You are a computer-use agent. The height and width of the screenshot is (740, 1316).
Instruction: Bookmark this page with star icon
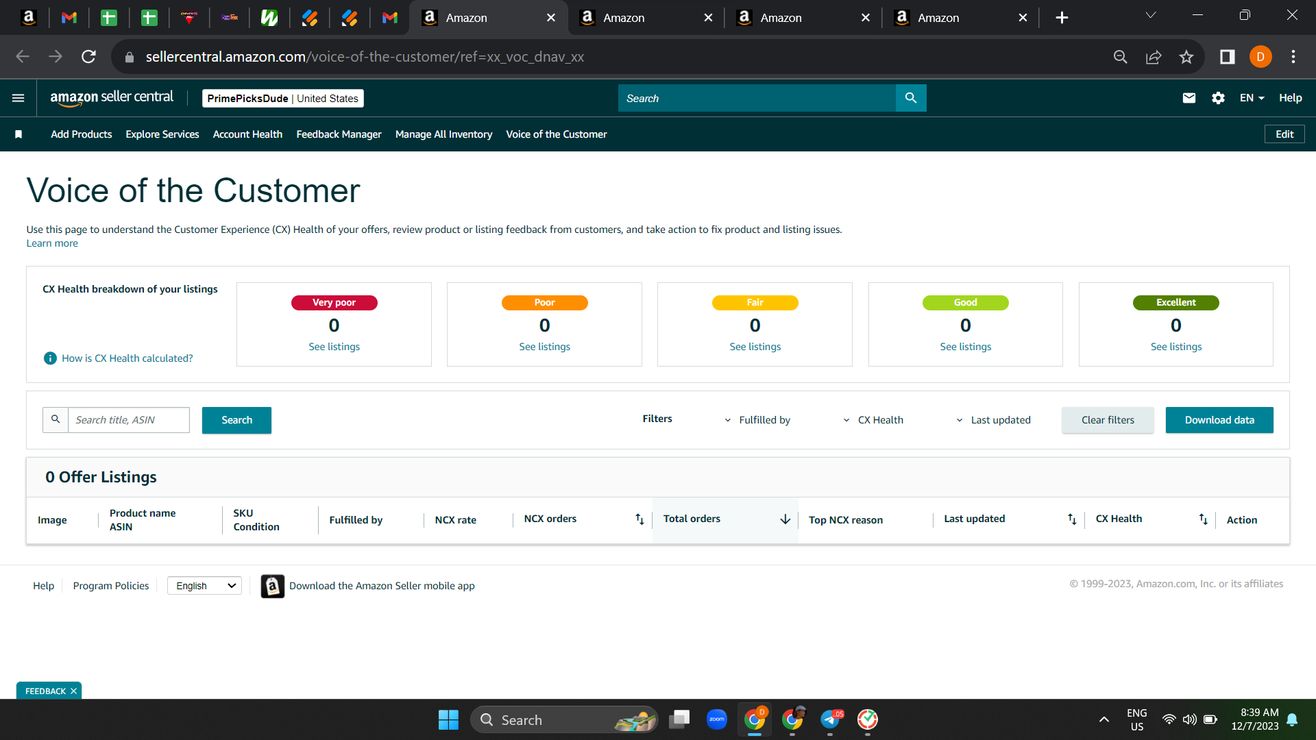click(x=1186, y=57)
